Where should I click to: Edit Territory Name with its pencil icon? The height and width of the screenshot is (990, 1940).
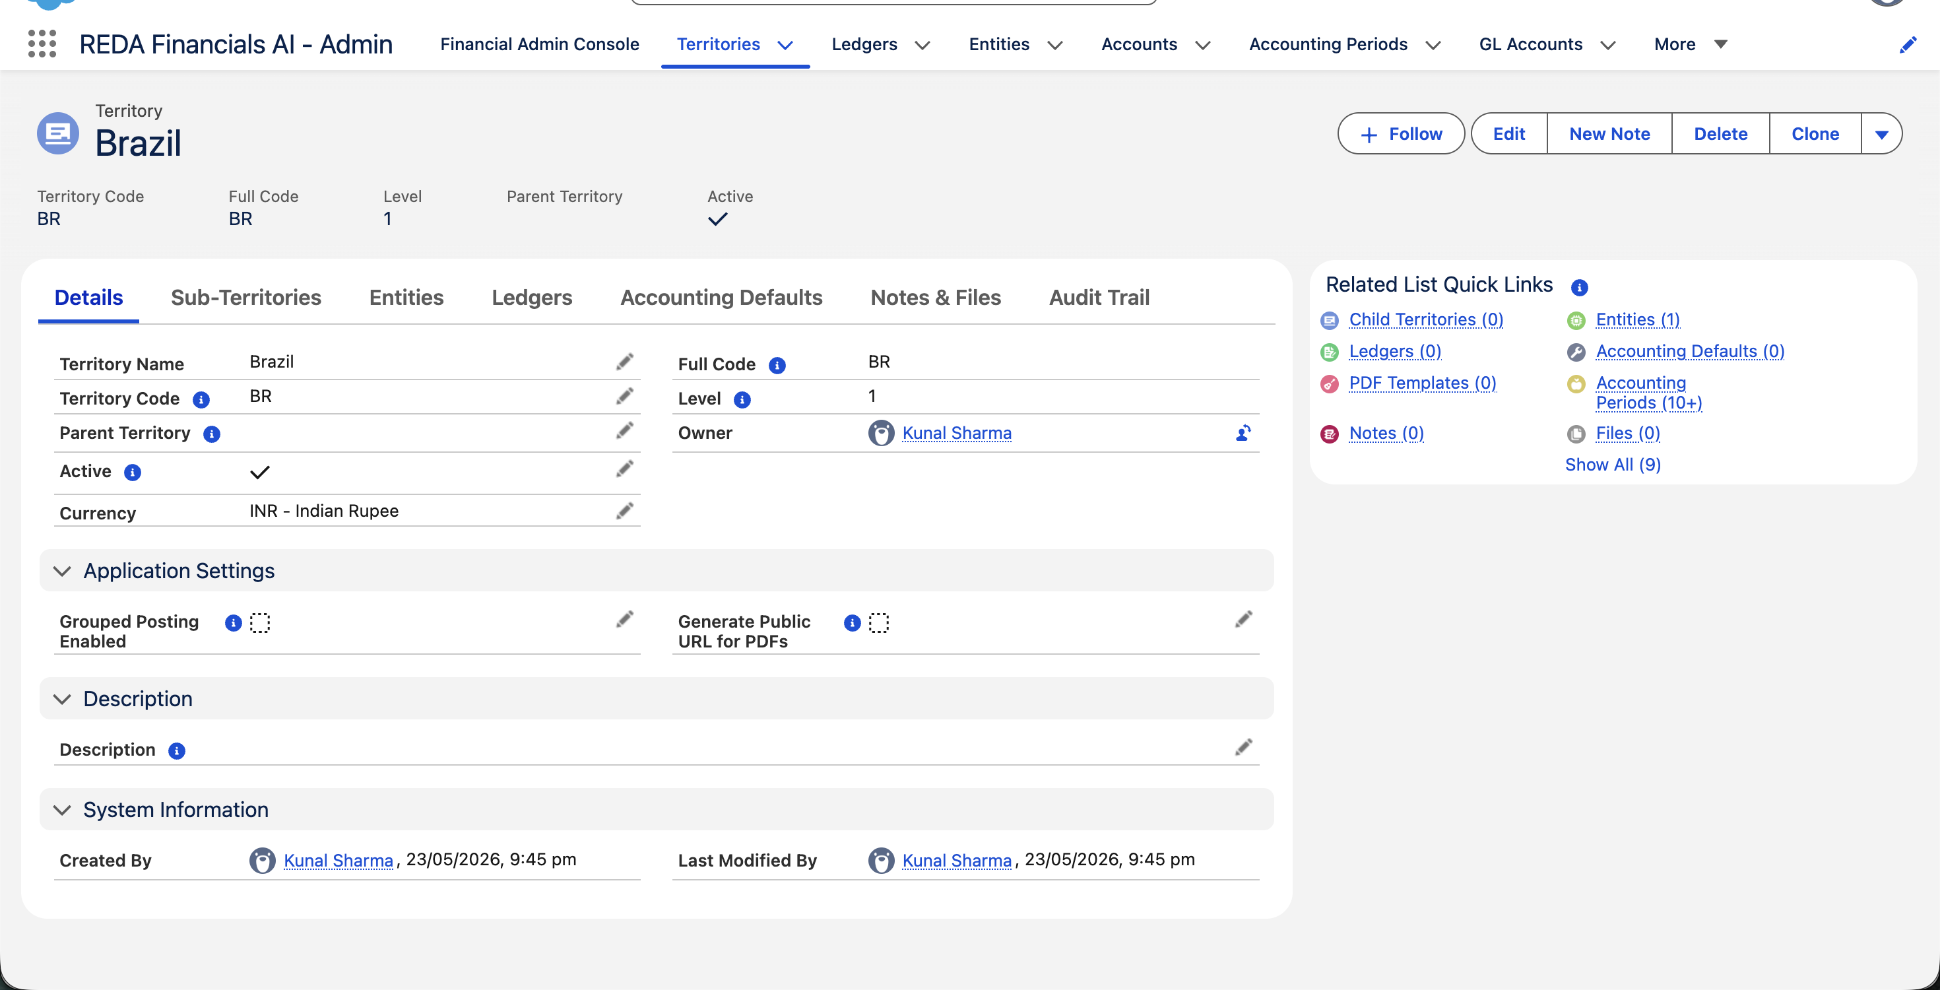point(624,362)
